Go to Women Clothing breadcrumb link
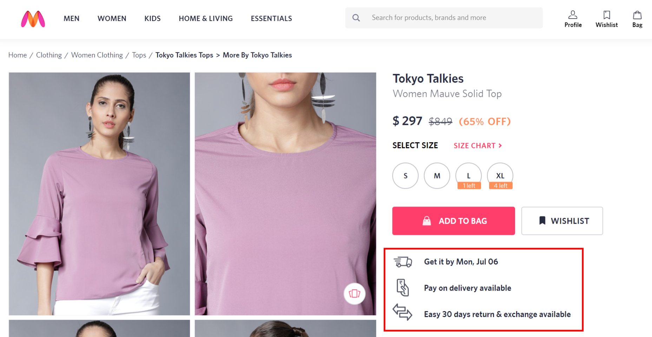Screen dimensions: 652x337 click(x=97, y=55)
